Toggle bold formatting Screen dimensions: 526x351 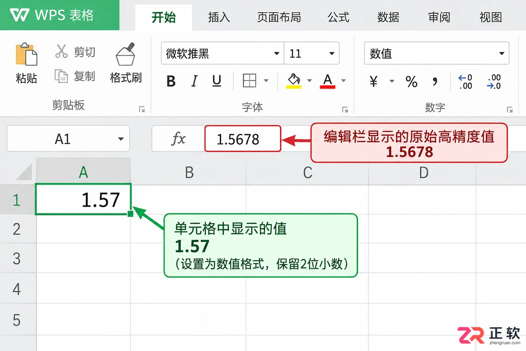point(171,81)
